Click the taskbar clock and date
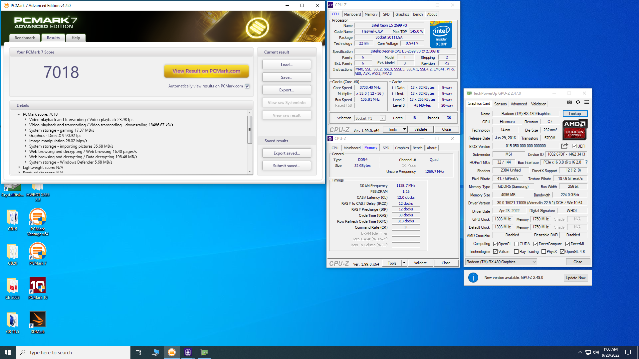Screen dimensions: 639x359 (610, 352)
